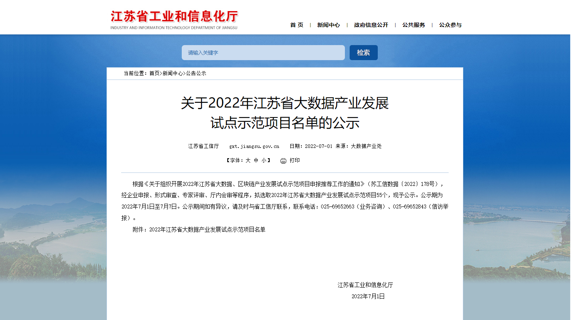This screenshot has height=320, width=571.
Task: Open the 公众参与 navigation item
Action: (x=450, y=25)
